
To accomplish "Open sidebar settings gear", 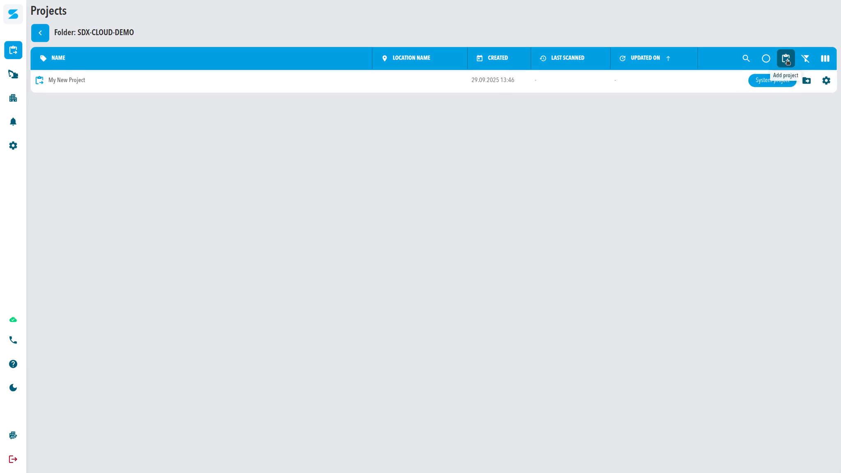I will [13, 146].
